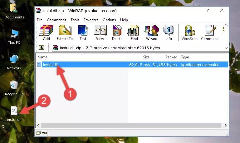The image size is (240, 143).
Task: Click the WinRAR title bar icon
Action: pyautogui.click(x=38, y=10)
